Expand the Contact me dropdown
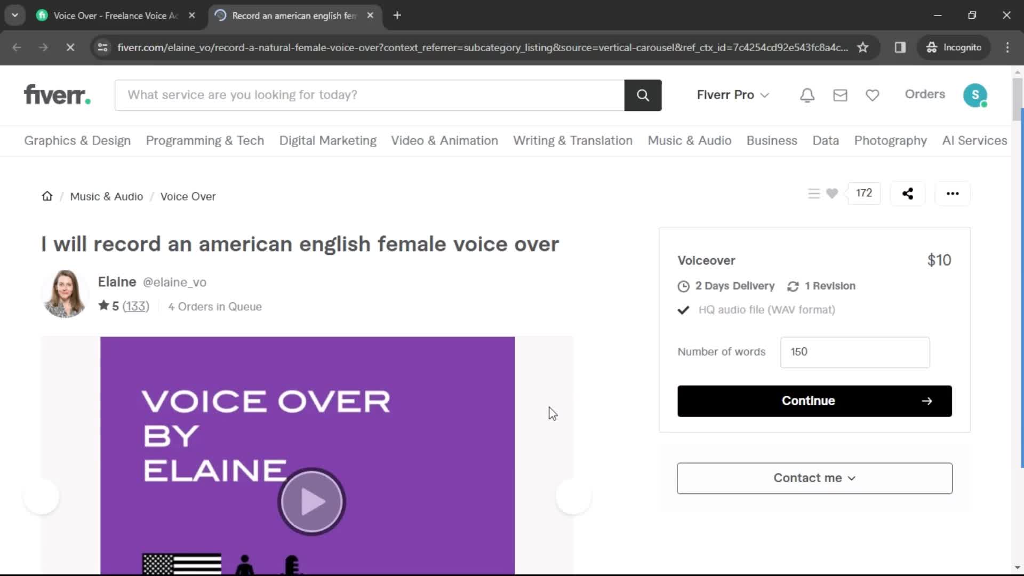Screen dimensions: 1024x576 [x=814, y=478]
